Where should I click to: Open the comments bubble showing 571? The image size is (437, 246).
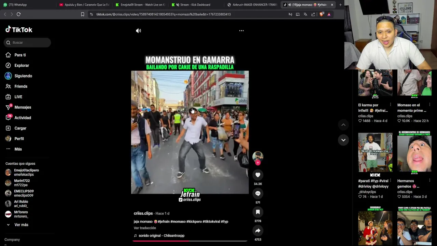click(258, 193)
